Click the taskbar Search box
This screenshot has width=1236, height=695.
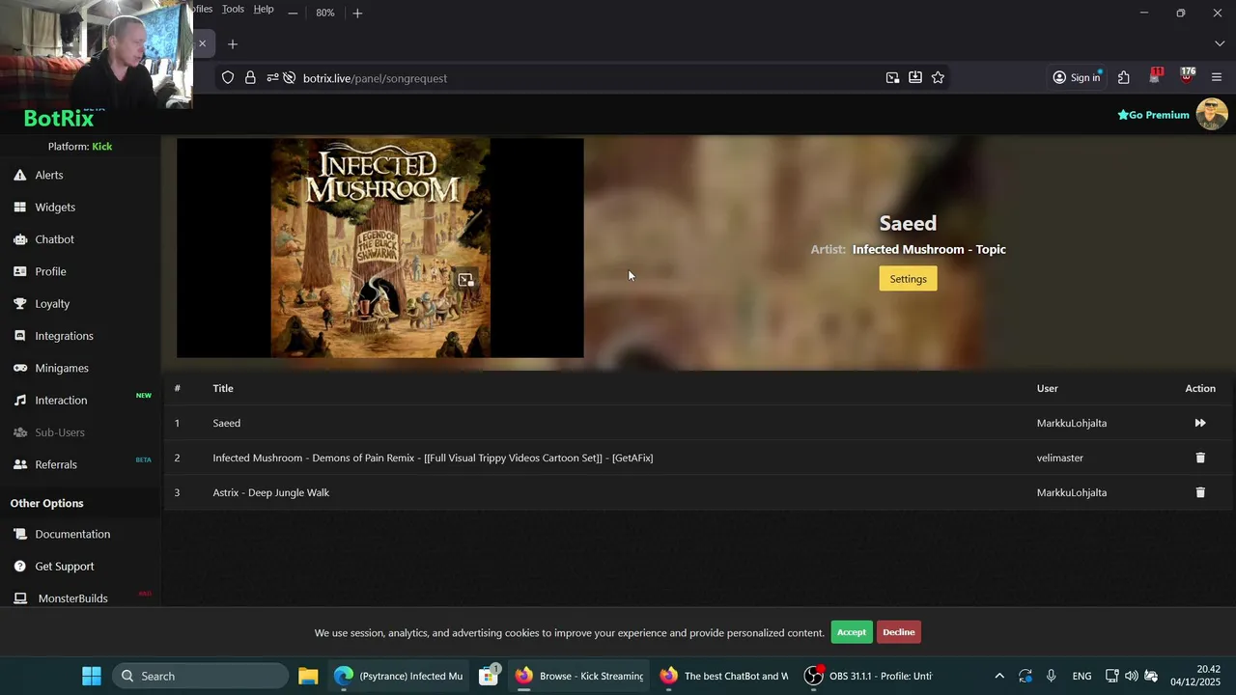201,676
